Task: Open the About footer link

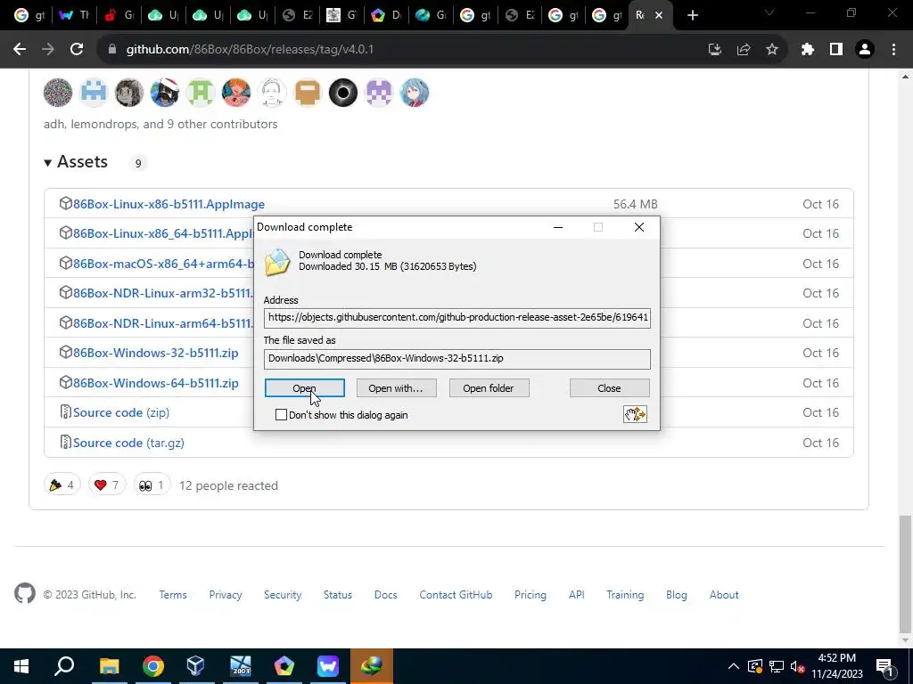Action: pos(724,595)
